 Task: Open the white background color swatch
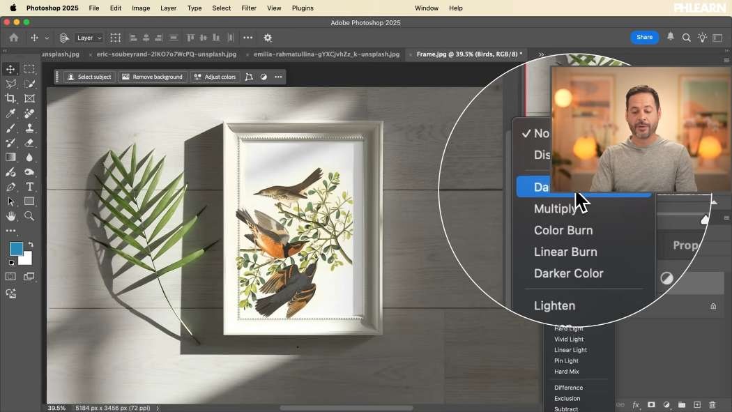(26, 259)
